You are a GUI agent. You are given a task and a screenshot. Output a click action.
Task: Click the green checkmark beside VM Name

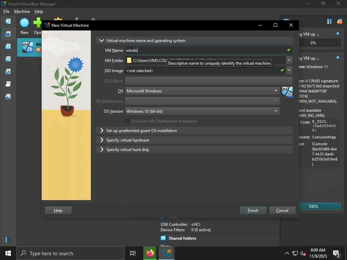(x=289, y=50)
